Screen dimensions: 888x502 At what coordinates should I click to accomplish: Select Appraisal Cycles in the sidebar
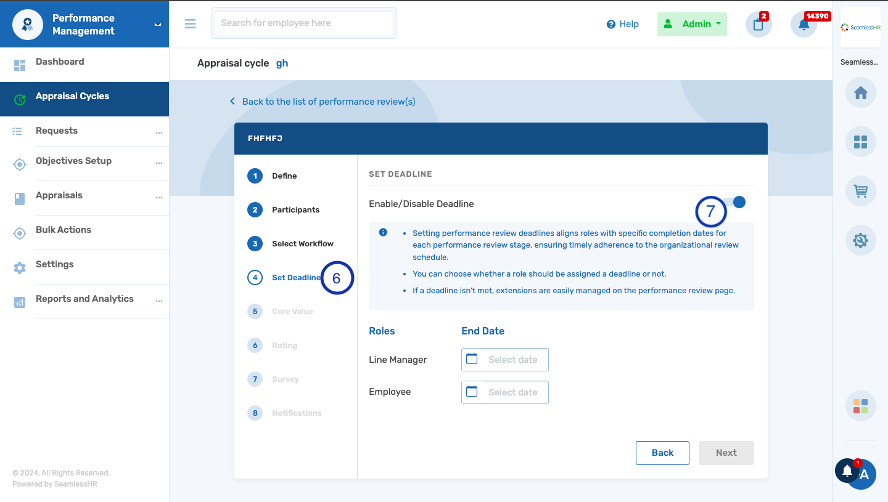click(x=73, y=95)
